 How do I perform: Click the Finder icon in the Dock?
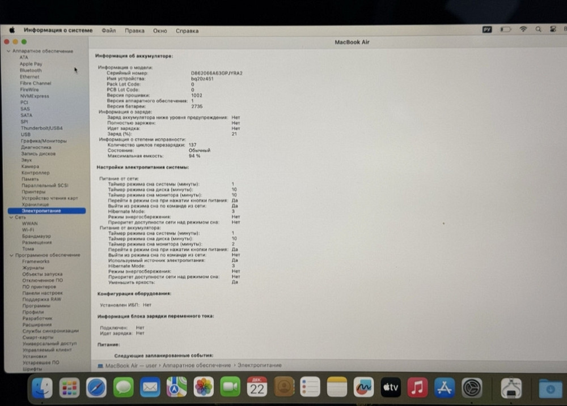[43, 388]
